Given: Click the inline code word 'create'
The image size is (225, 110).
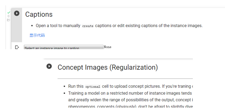Looking at the screenshot, I should tap(88, 26).
